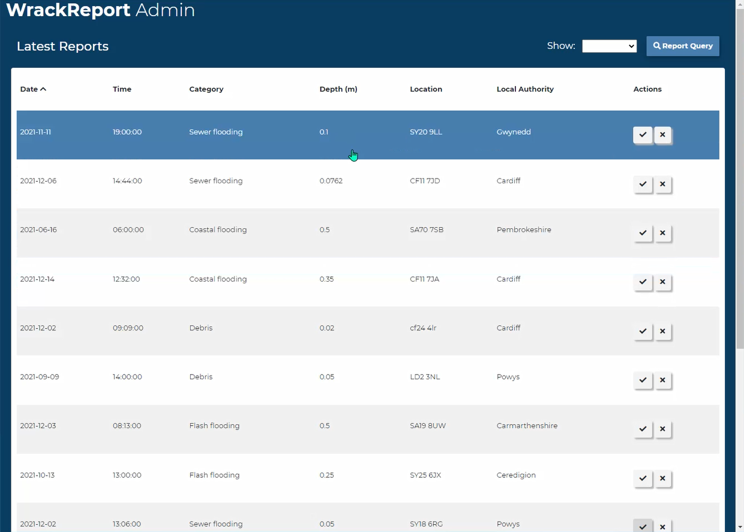Open the Show filter dropdown
Image resolution: width=744 pixels, height=532 pixels.
pos(609,46)
